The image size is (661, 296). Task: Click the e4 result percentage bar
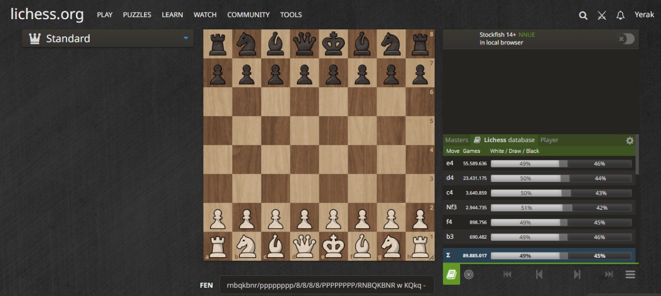[561, 164]
